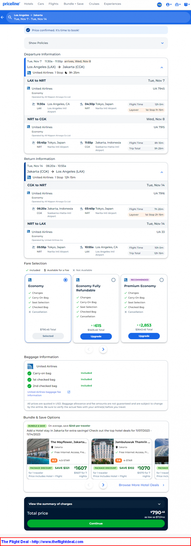Image resolution: width=191 pixels, height=546 pixels.
Task: Click the price confirmed checkmark icon
Action: click(28, 30)
